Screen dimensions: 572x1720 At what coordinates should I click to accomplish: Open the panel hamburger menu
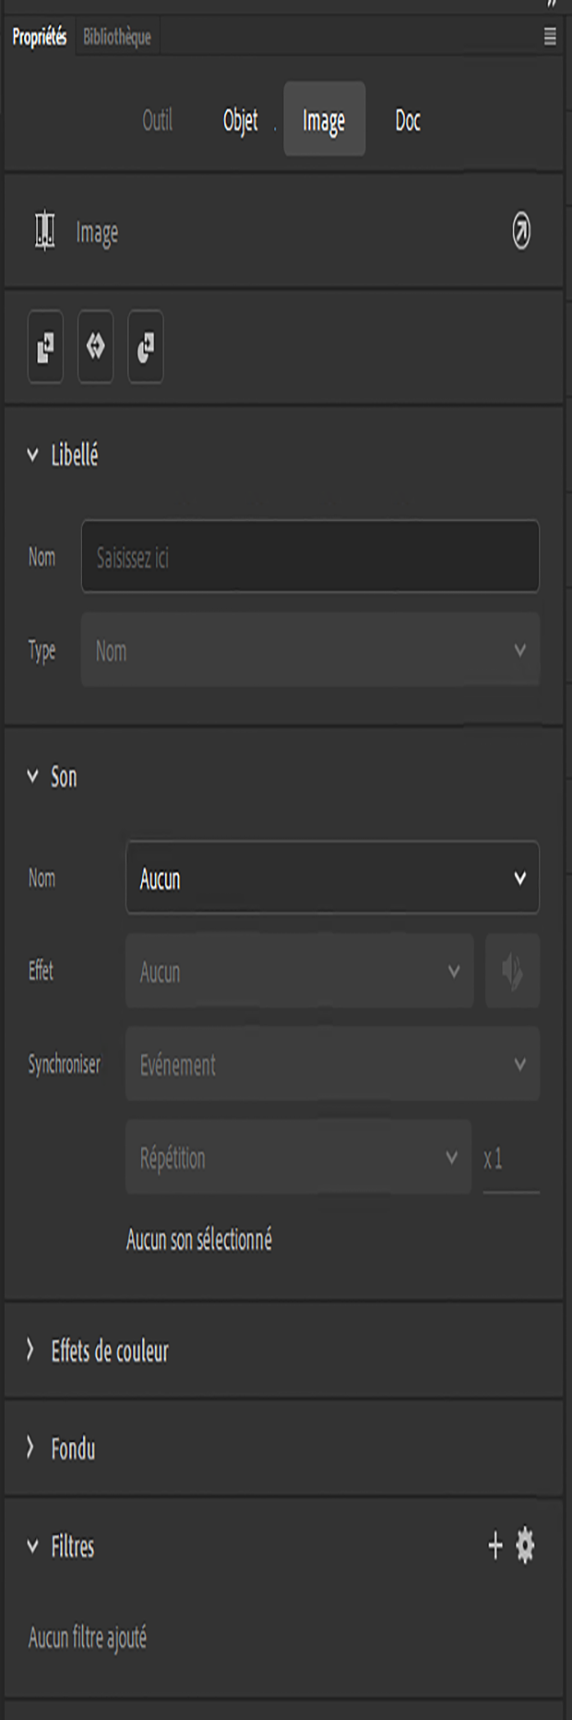(550, 37)
